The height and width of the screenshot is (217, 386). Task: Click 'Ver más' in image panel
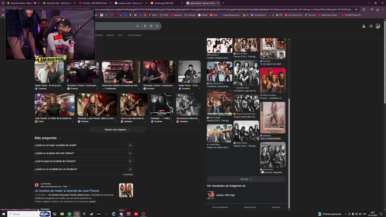(x=246, y=179)
